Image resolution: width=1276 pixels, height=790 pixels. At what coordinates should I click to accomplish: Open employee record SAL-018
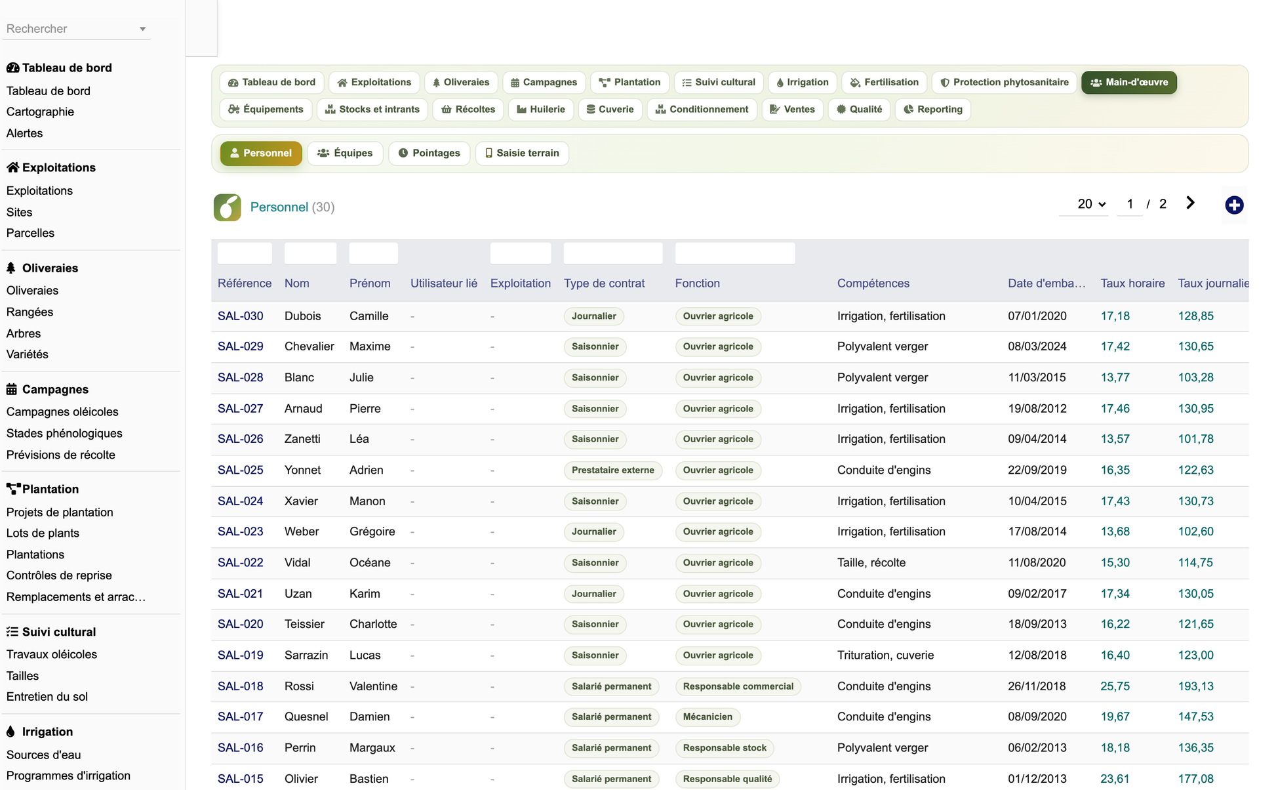tap(241, 686)
